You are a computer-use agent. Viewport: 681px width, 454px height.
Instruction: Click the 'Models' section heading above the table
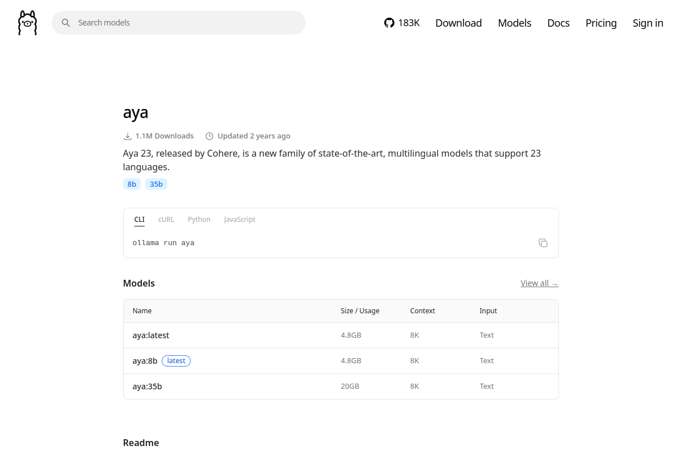(139, 283)
